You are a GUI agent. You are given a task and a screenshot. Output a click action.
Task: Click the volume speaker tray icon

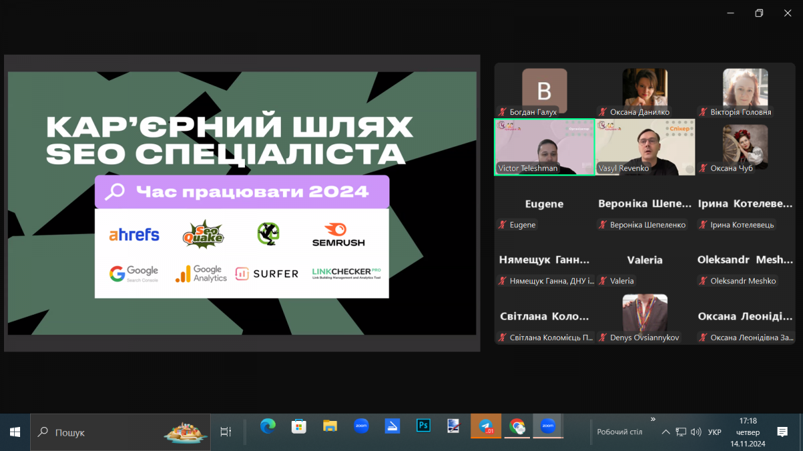tap(695, 432)
